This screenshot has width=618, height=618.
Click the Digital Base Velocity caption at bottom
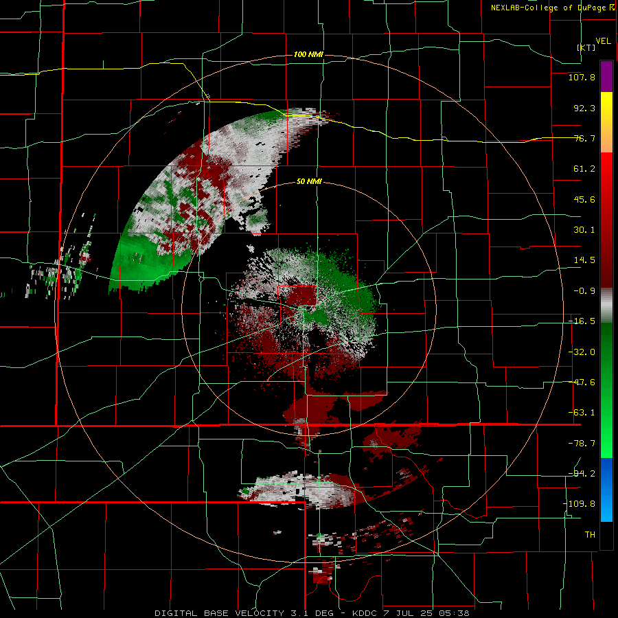pyautogui.click(x=312, y=613)
